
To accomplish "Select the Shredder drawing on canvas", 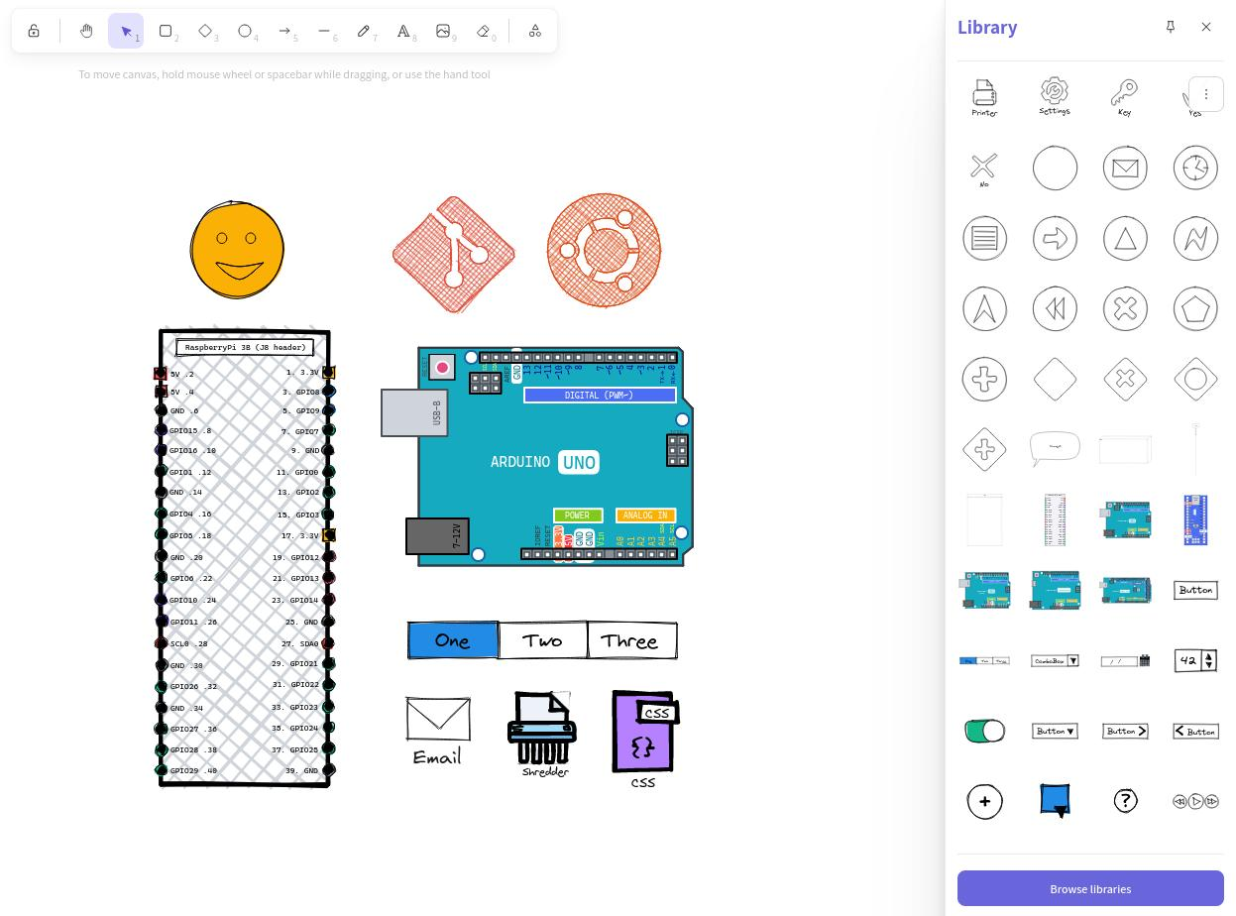I will (543, 735).
